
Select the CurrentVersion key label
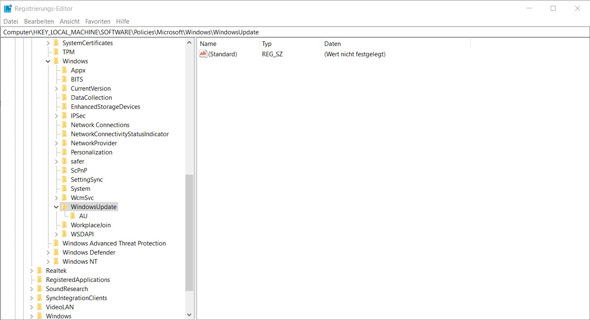click(x=91, y=89)
